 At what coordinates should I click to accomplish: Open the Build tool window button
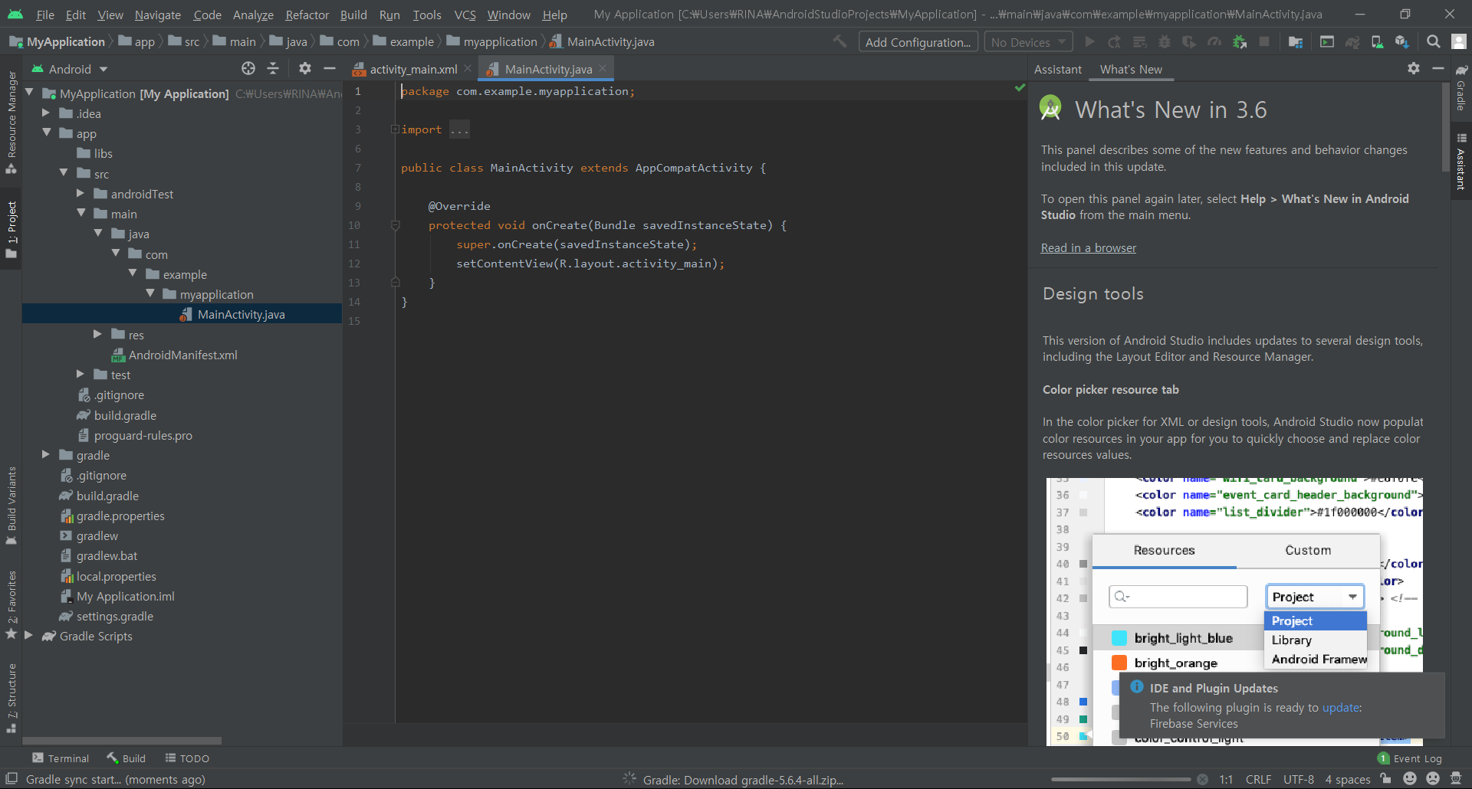pos(127,758)
